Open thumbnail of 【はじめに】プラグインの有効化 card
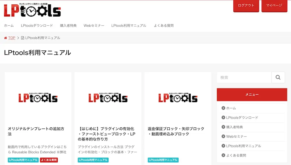The image size is (291, 165). pos(108,97)
